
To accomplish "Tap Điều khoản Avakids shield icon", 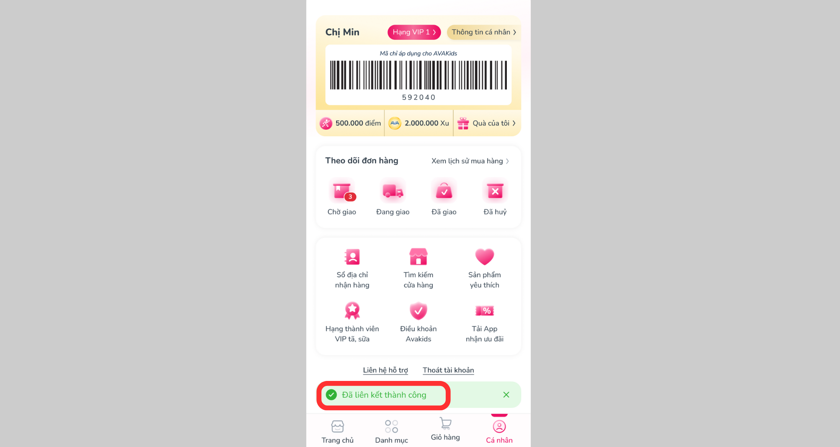I will click(x=418, y=311).
